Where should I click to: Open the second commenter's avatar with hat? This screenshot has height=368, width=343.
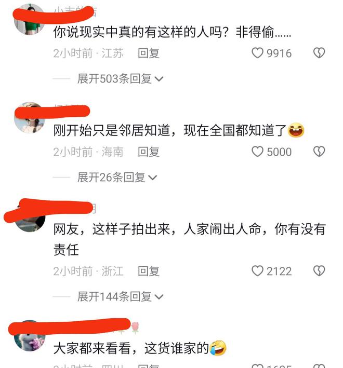(30, 118)
